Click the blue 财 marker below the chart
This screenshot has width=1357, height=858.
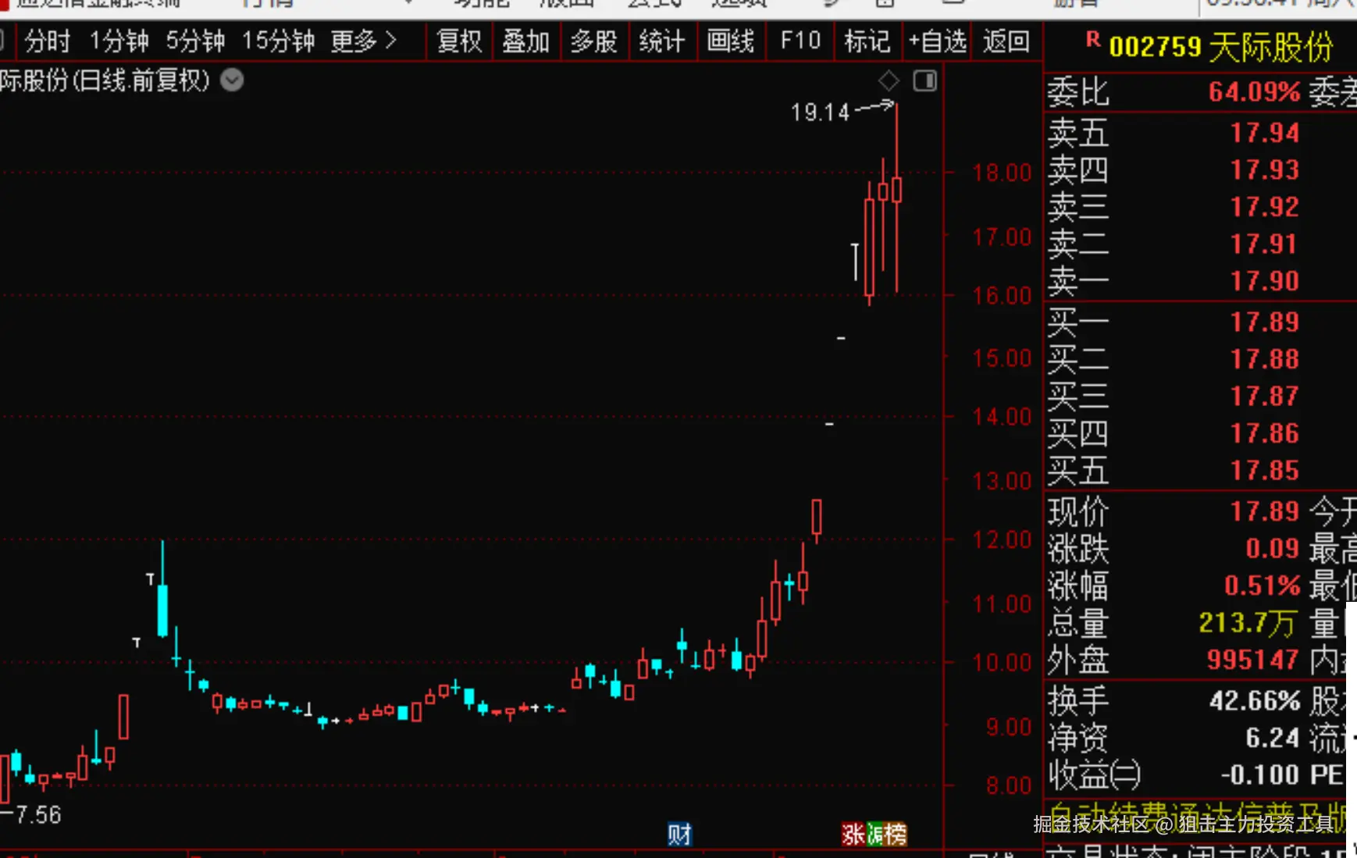(x=679, y=835)
